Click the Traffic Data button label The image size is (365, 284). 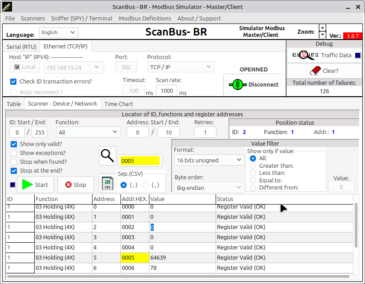point(336,55)
